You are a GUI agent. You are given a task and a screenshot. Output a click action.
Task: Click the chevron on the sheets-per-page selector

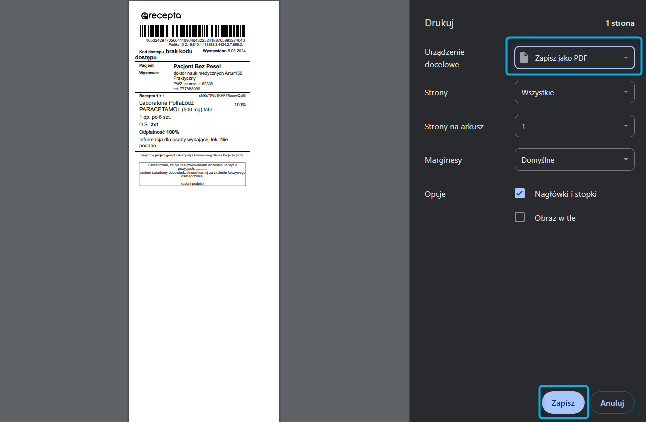[x=625, y=126]
